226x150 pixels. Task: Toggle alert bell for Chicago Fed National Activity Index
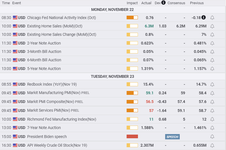(212, 18)
